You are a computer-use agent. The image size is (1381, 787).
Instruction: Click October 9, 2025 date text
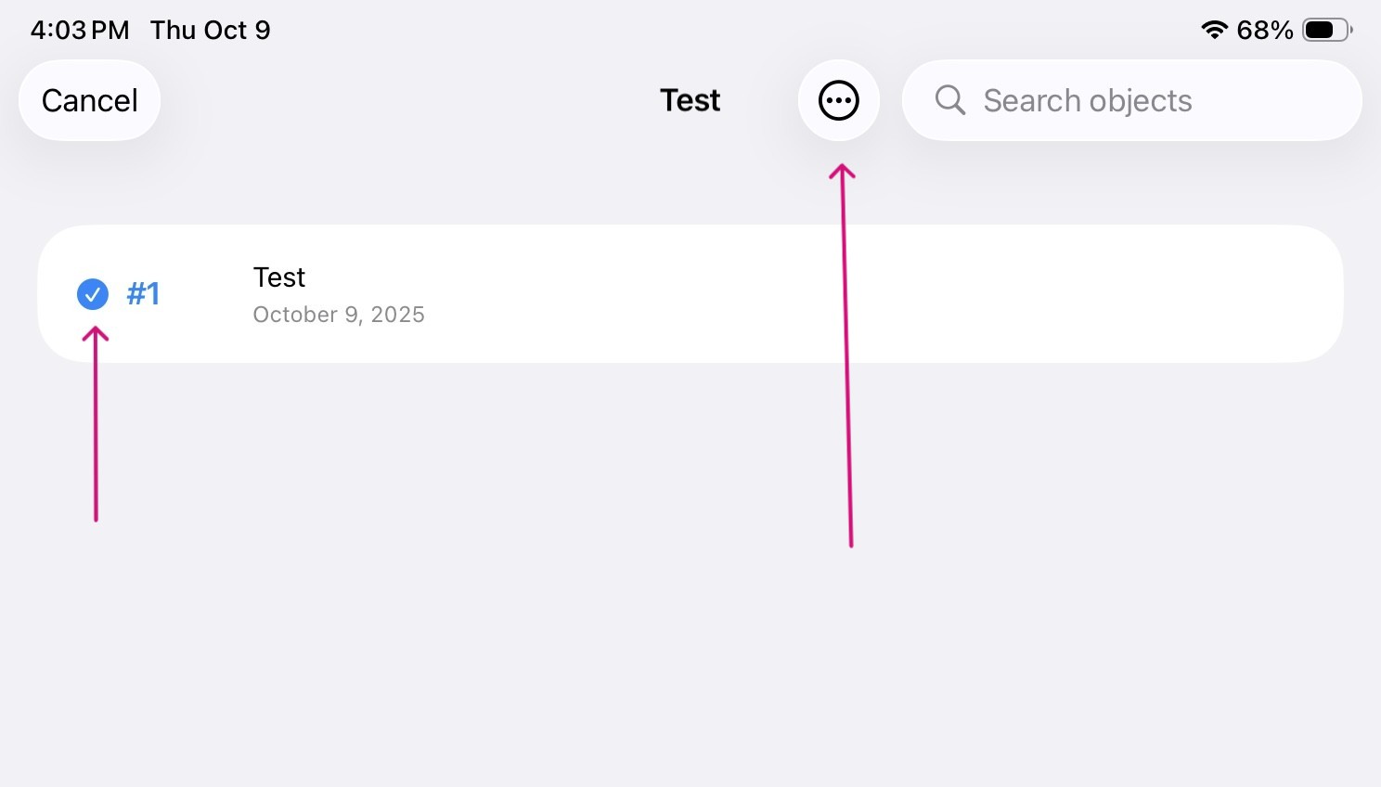coord(339,315)
